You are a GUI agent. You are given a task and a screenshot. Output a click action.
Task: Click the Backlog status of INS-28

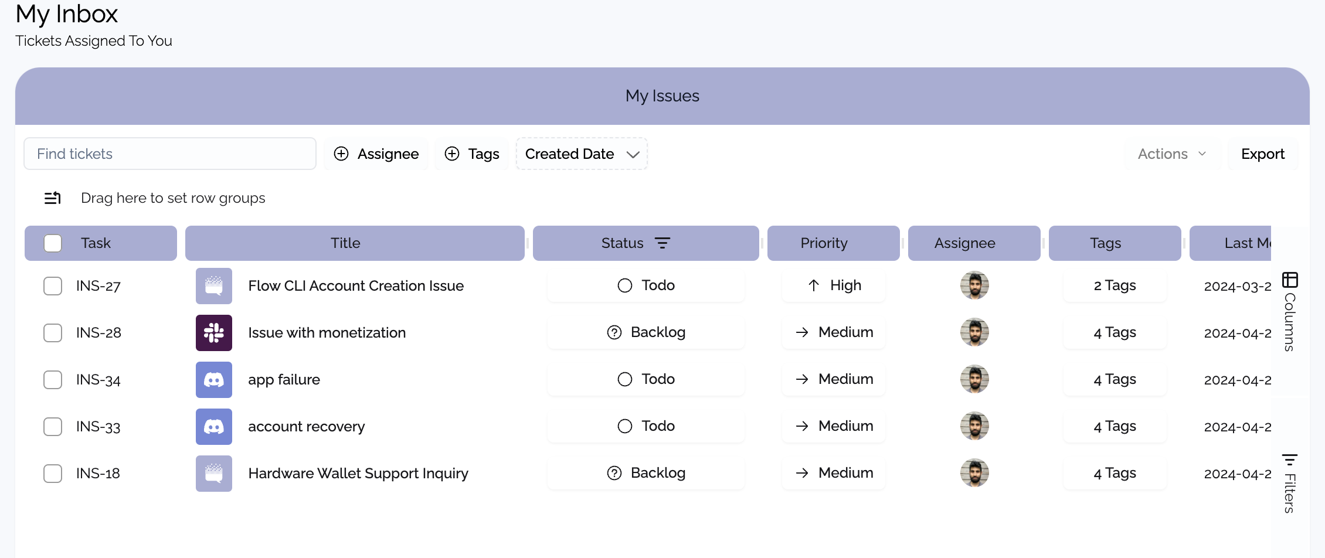point(645,332)
